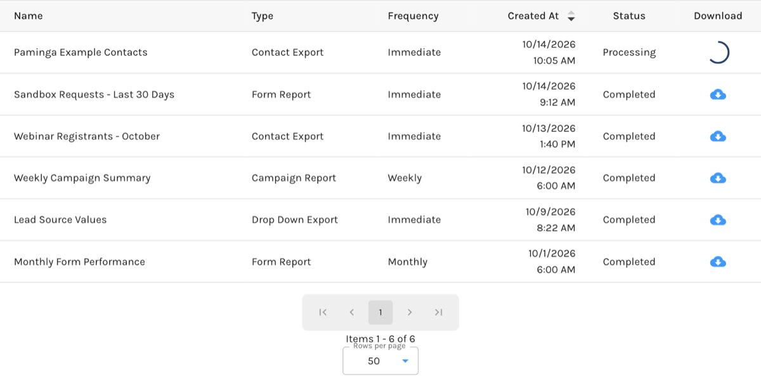Select the Weekly Campaign Summary row name
The image size is (761, 385).
click(x=82, y=178)
